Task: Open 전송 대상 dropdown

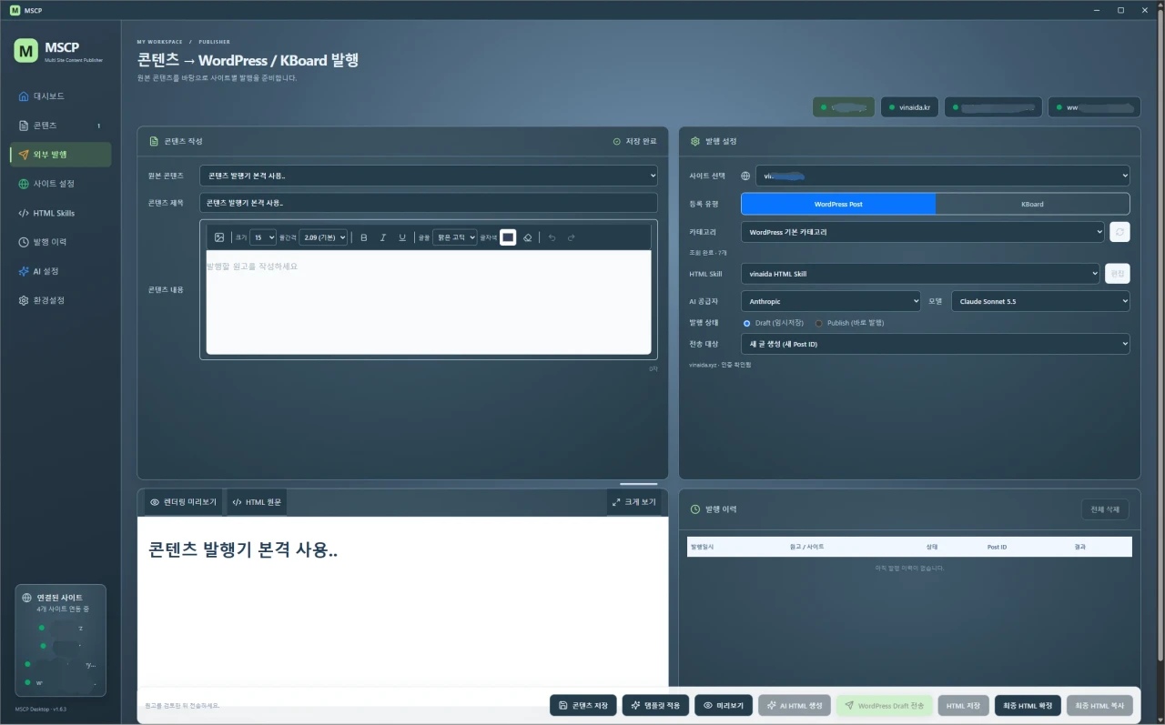Action: [x=936, y=344]
